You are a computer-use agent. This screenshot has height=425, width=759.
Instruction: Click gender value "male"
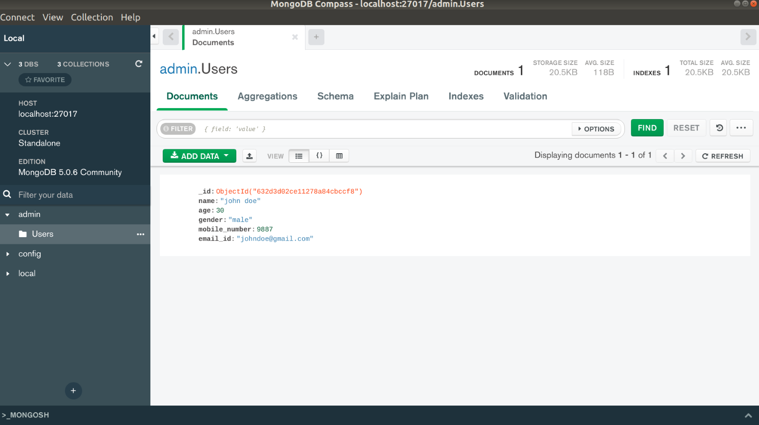click(x=240, y=220)
